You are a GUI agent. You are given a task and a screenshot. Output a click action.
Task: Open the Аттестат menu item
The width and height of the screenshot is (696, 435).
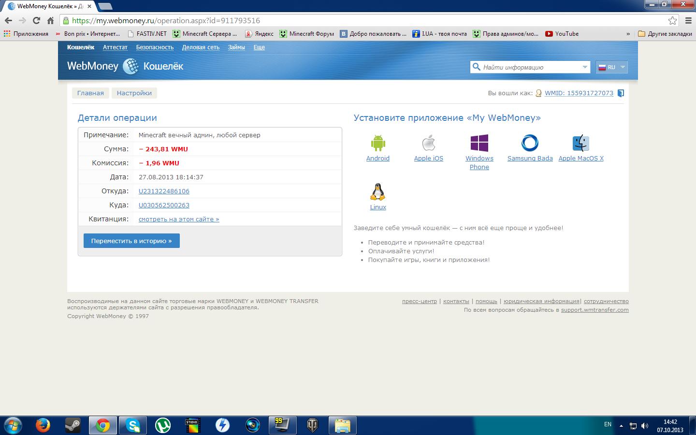[115, 47]
